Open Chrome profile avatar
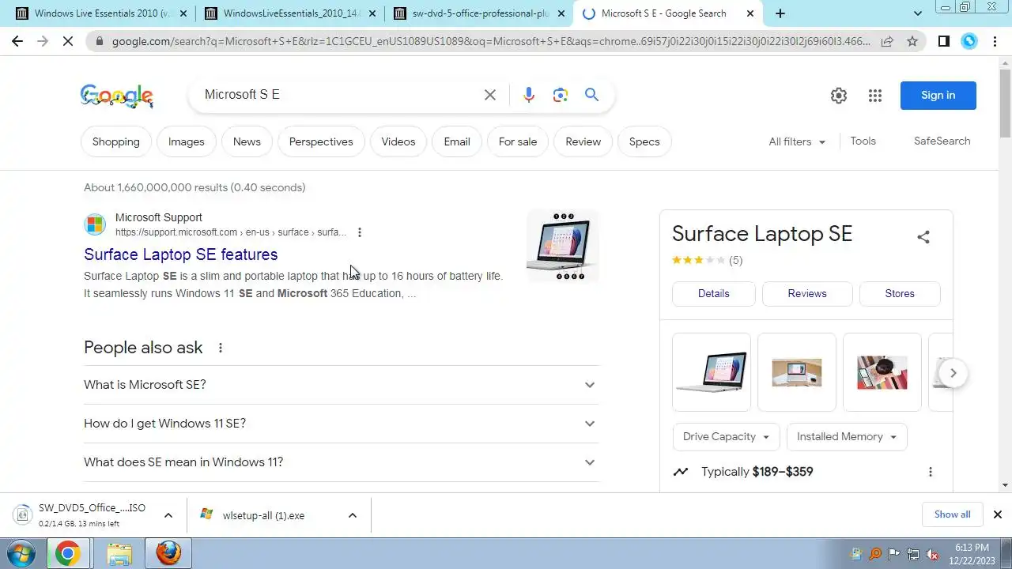1012x569 pixels. point(969,41)
